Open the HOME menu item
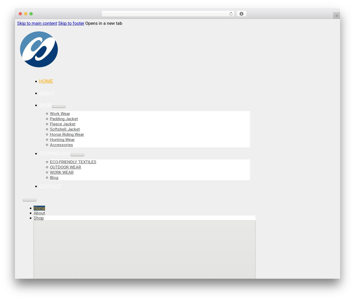 46,81
